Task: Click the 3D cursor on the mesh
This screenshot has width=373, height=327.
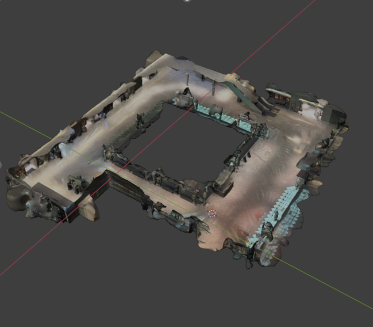Action: (x=212, y=214)
